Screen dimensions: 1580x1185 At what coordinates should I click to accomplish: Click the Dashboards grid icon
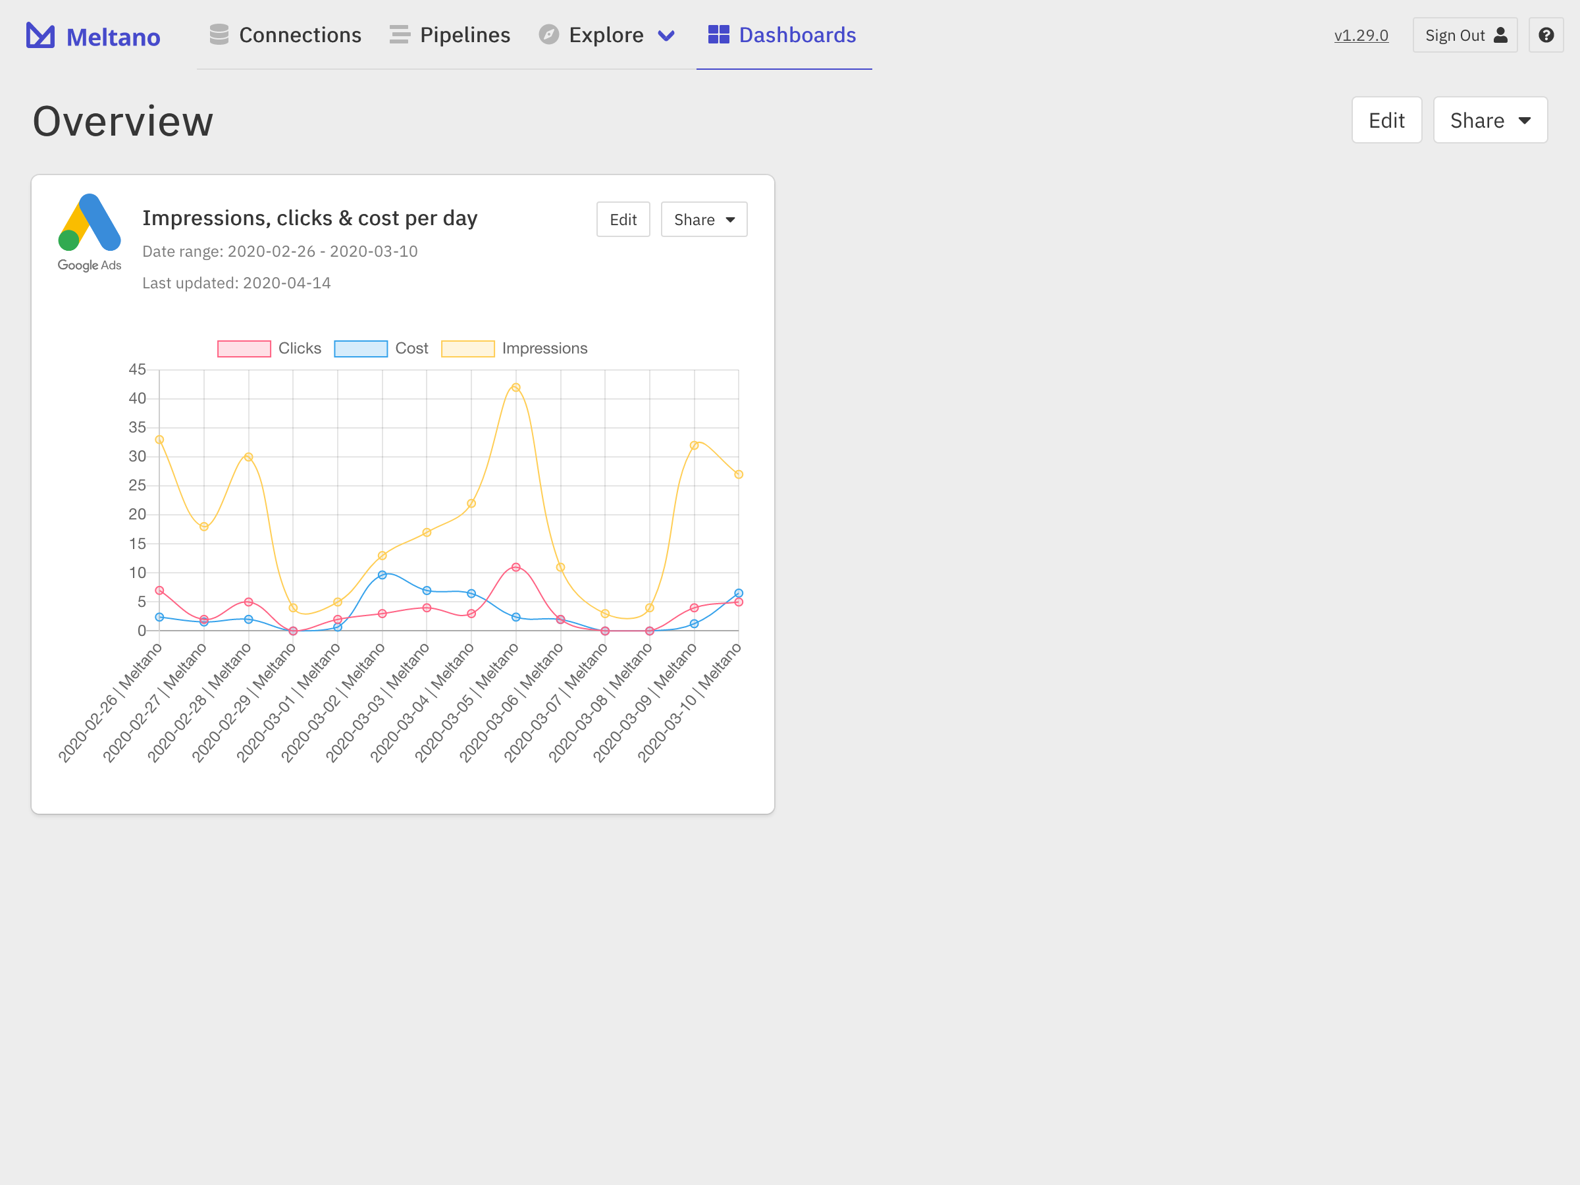tap(719, 34)
